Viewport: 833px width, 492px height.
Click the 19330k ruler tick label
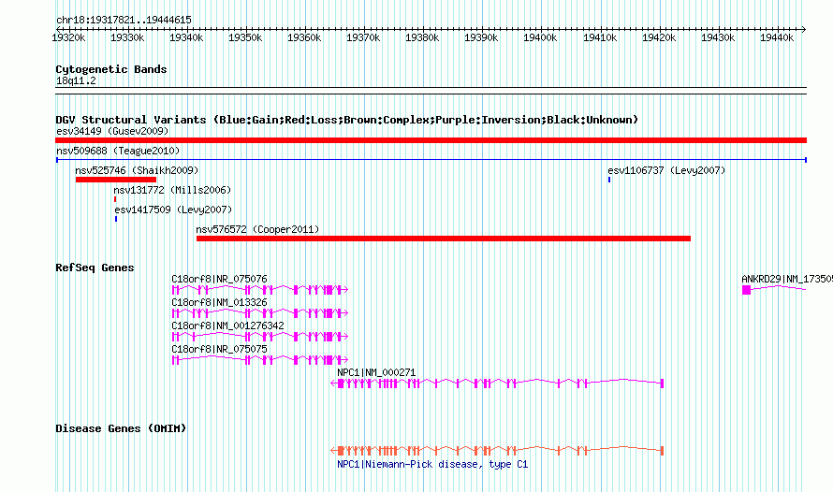(x=127, y=37)
